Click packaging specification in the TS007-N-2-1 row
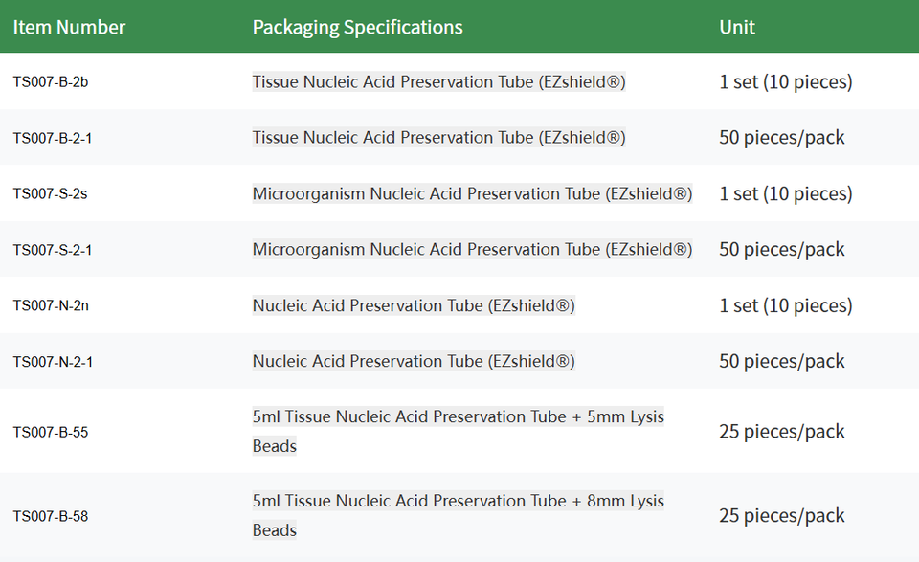 tap(414, 362)
